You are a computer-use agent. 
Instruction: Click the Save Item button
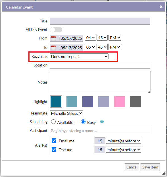(150, 167)
